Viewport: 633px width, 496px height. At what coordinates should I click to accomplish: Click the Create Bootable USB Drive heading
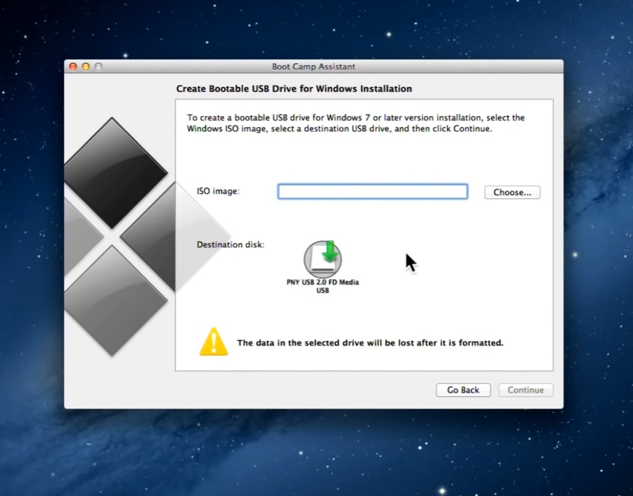click(294, 89)
